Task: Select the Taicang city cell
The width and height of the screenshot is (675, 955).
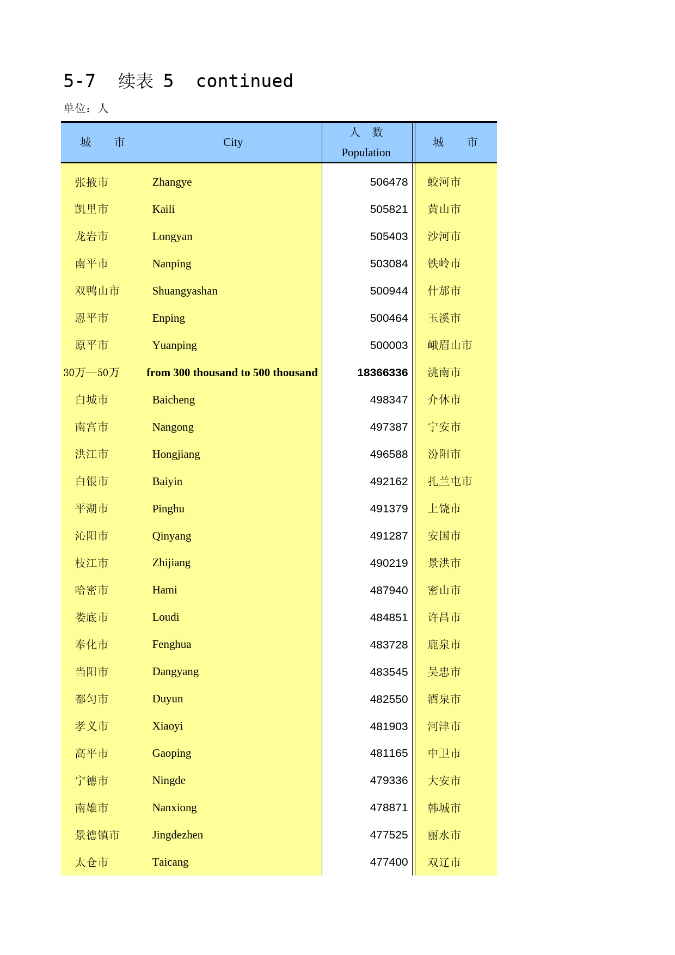Action: point(170,862)
